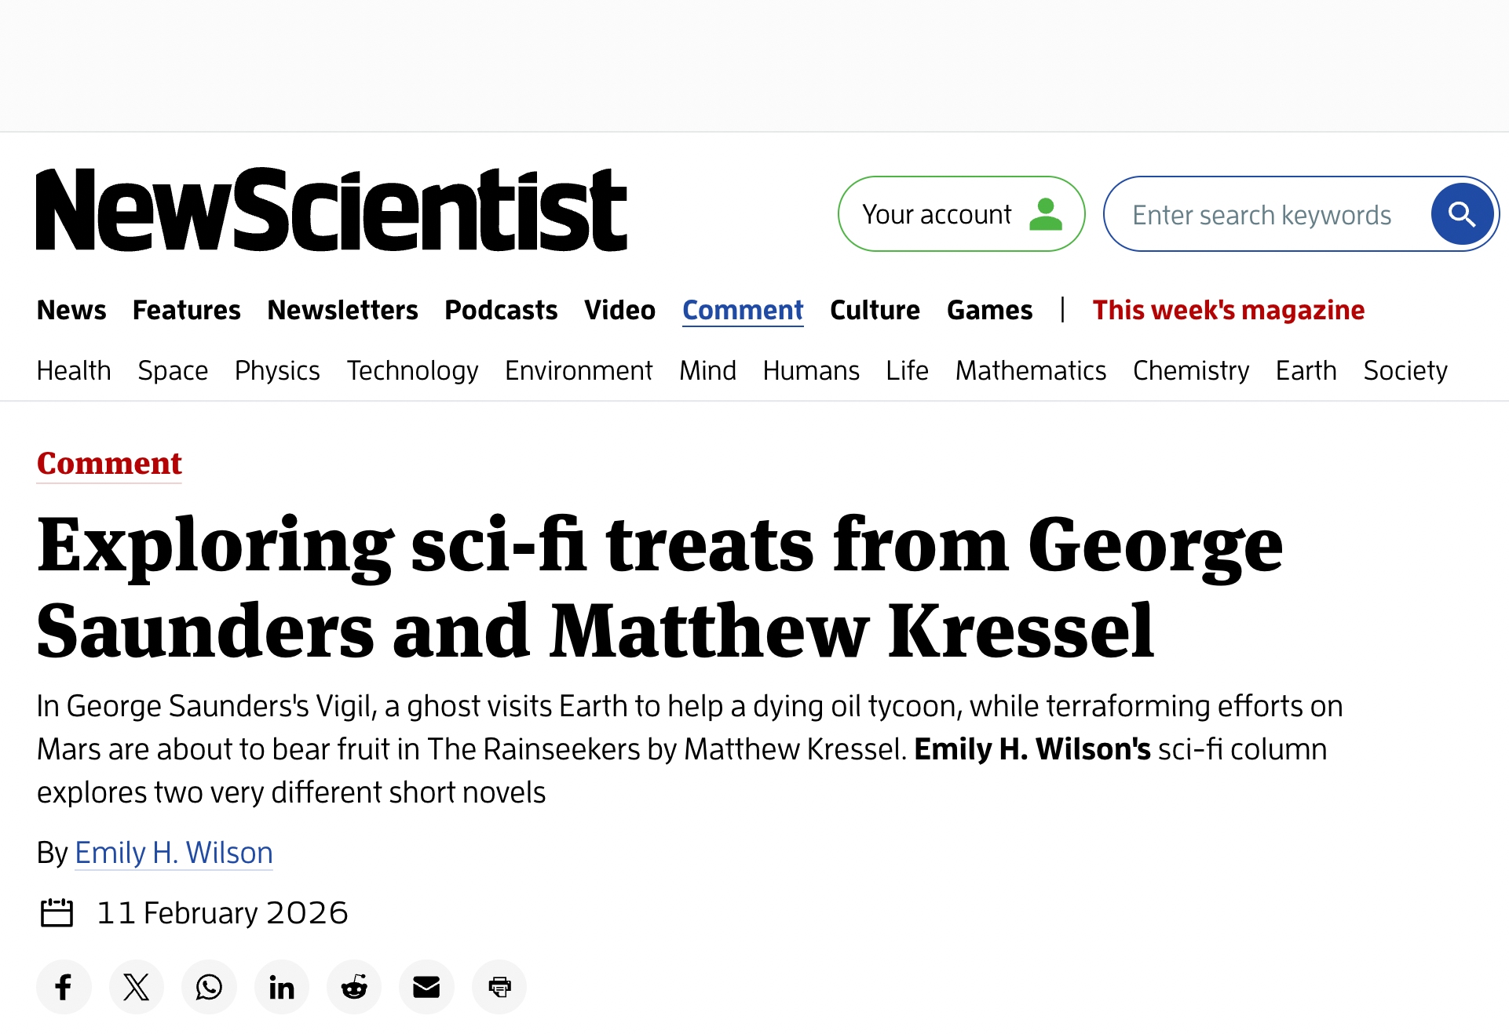Share article on LinkedIn

pos(282,987)
